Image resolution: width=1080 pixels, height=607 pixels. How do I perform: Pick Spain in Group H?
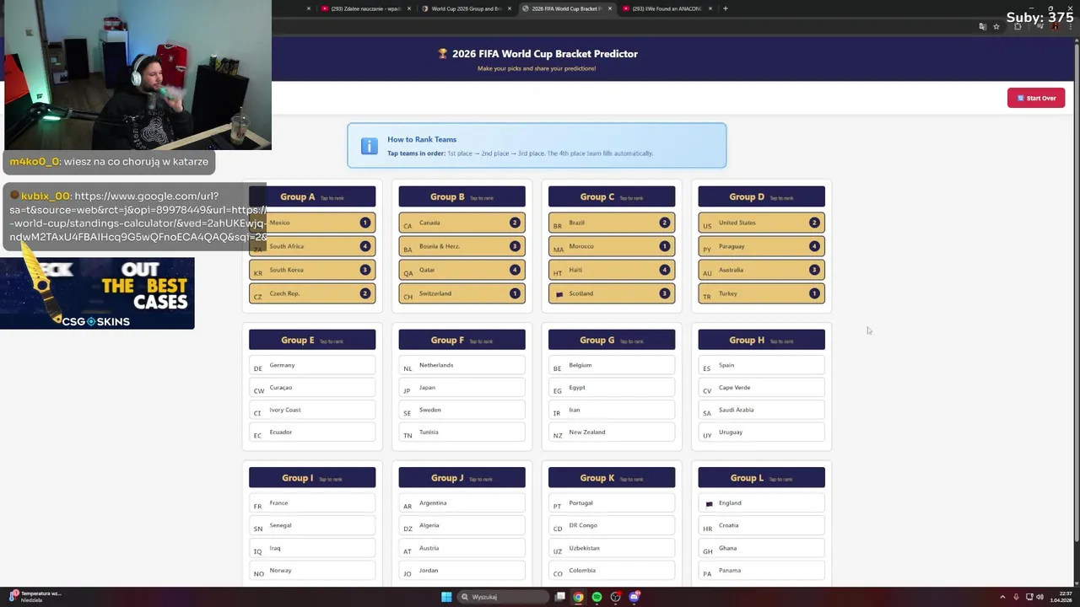click(761, 365)
